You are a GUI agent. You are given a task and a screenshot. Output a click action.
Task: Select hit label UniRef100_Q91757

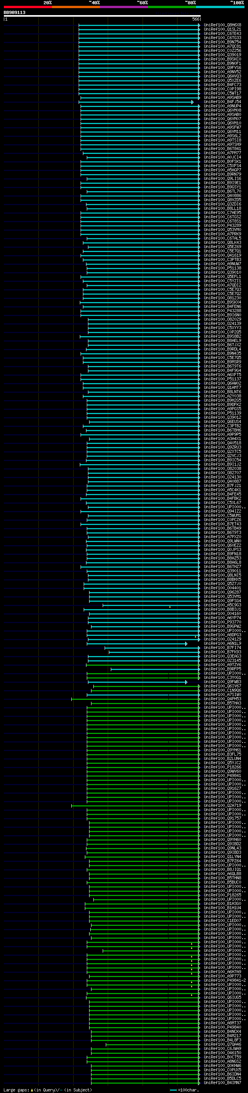coord(222,818)
